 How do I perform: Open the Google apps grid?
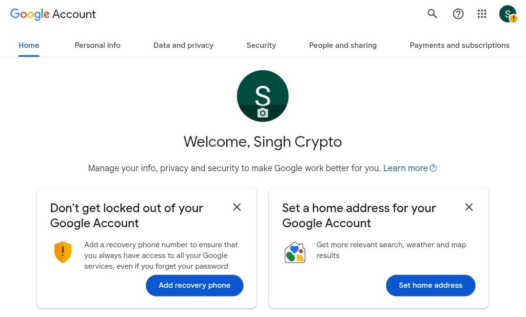(x=482, y=14)
